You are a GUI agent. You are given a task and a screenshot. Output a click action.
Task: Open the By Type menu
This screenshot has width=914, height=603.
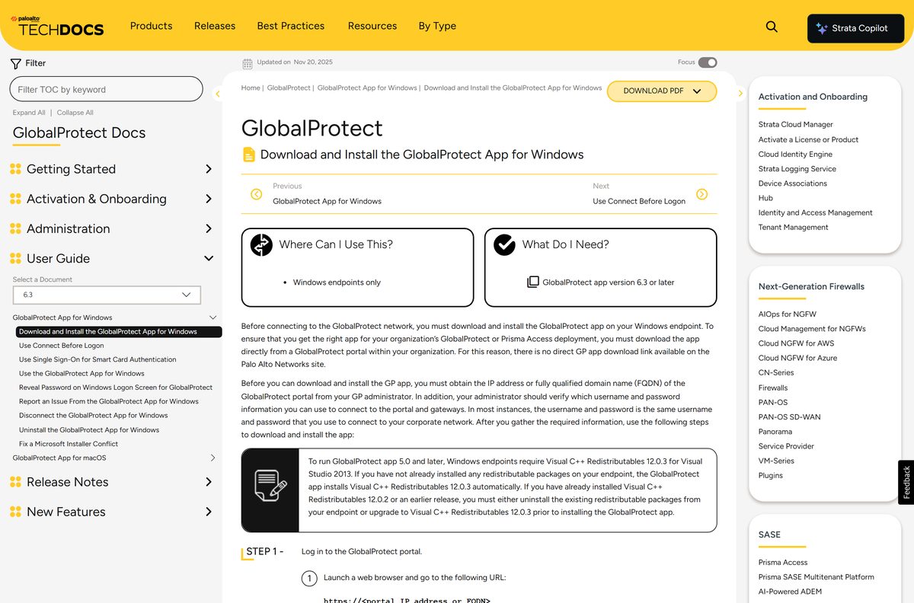[x=437, y=26]
